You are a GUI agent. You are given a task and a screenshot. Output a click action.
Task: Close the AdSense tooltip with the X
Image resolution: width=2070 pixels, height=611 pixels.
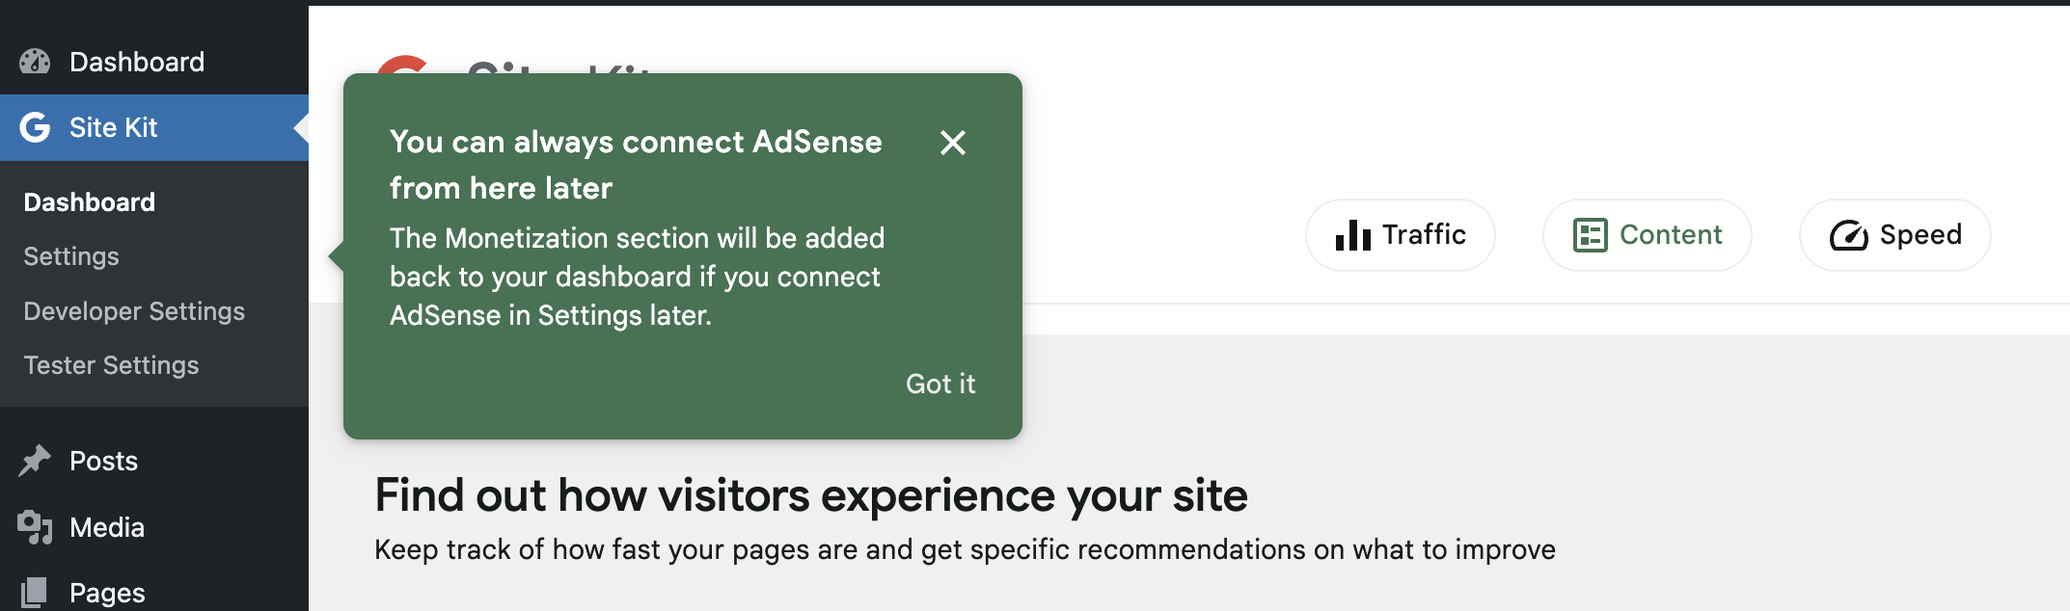tap(953, 143)
